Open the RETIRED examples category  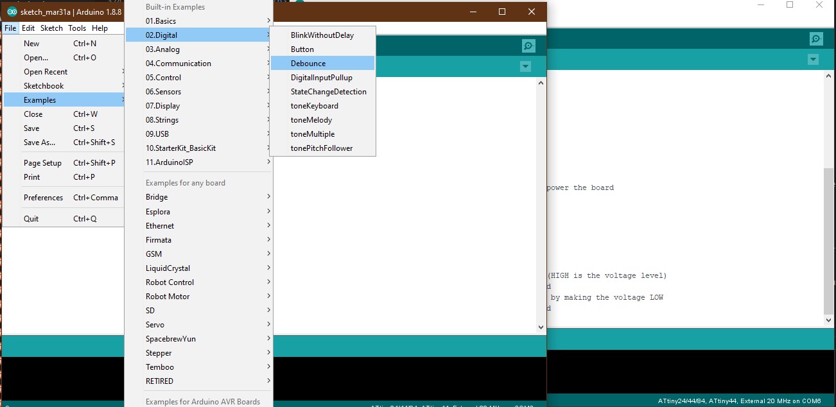coord(199,381)
